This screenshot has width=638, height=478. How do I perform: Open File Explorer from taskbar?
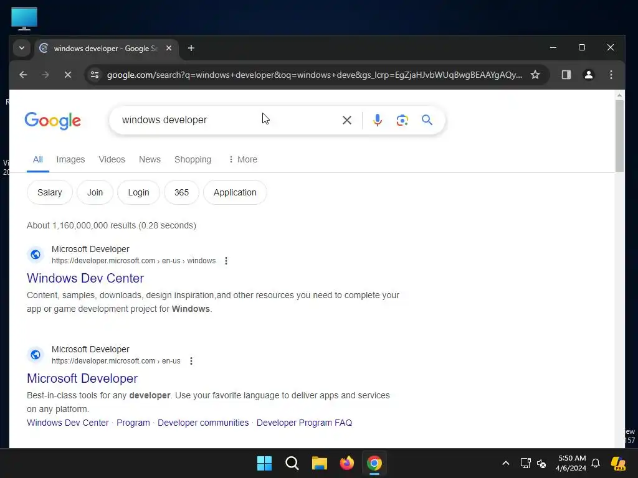320,463
